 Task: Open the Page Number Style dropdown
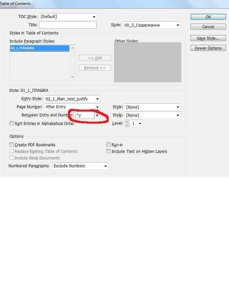[x=152, y=107]
